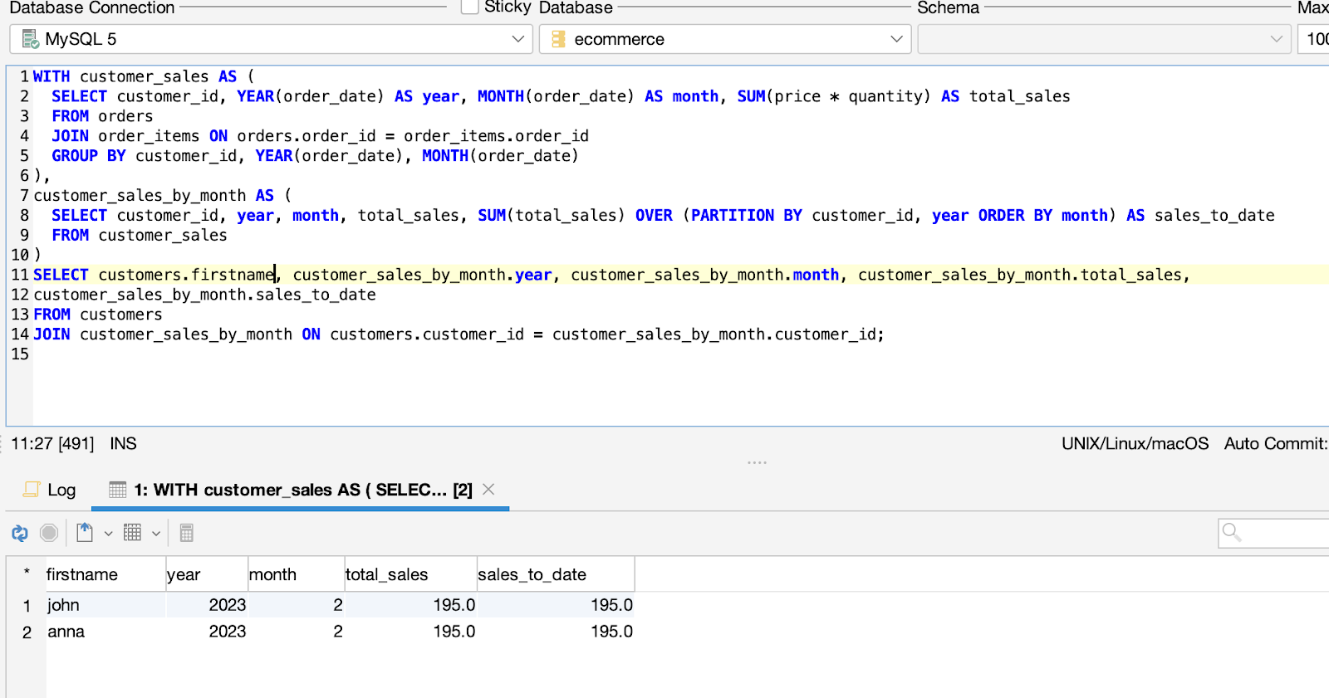The image size is (1329, 698).
Task: Close the customer_sales result tab
Action: 489,490
